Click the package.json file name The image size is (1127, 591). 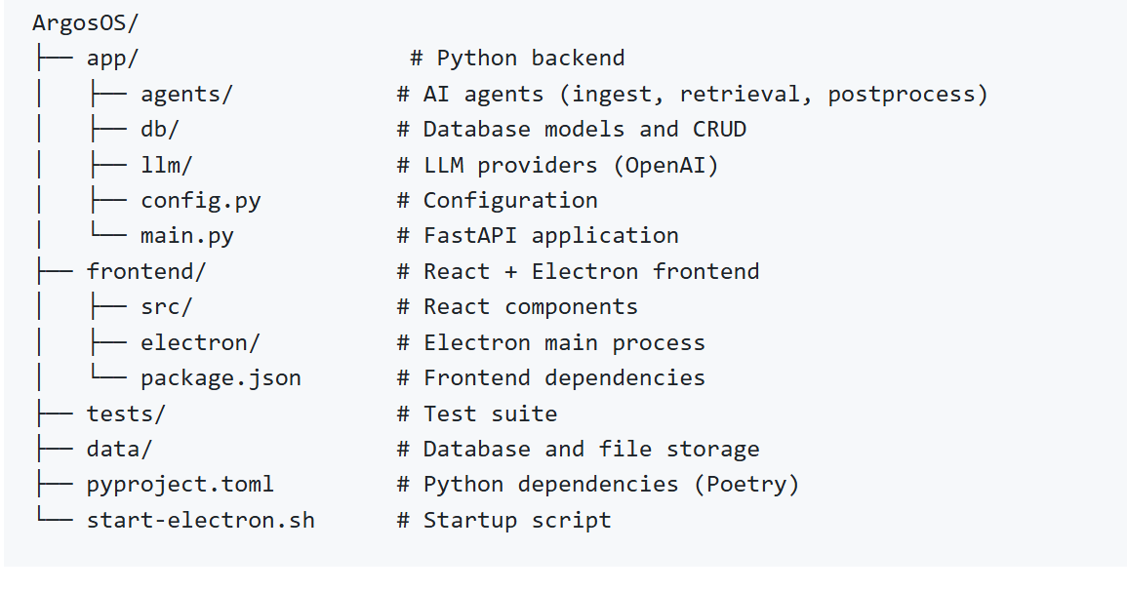click(221, 378)
